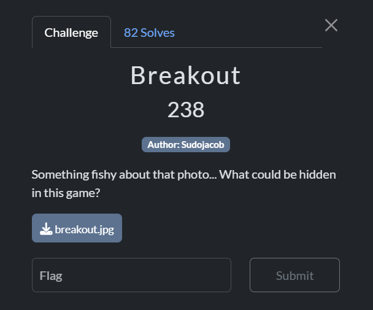Click the download icon beside breakout.jpg
The image size is (373, 310).
[46, 229]
